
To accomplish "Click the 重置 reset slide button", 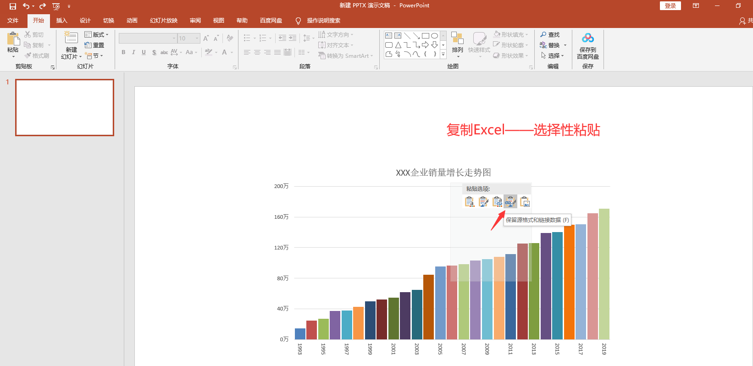I will pos(94,45).
